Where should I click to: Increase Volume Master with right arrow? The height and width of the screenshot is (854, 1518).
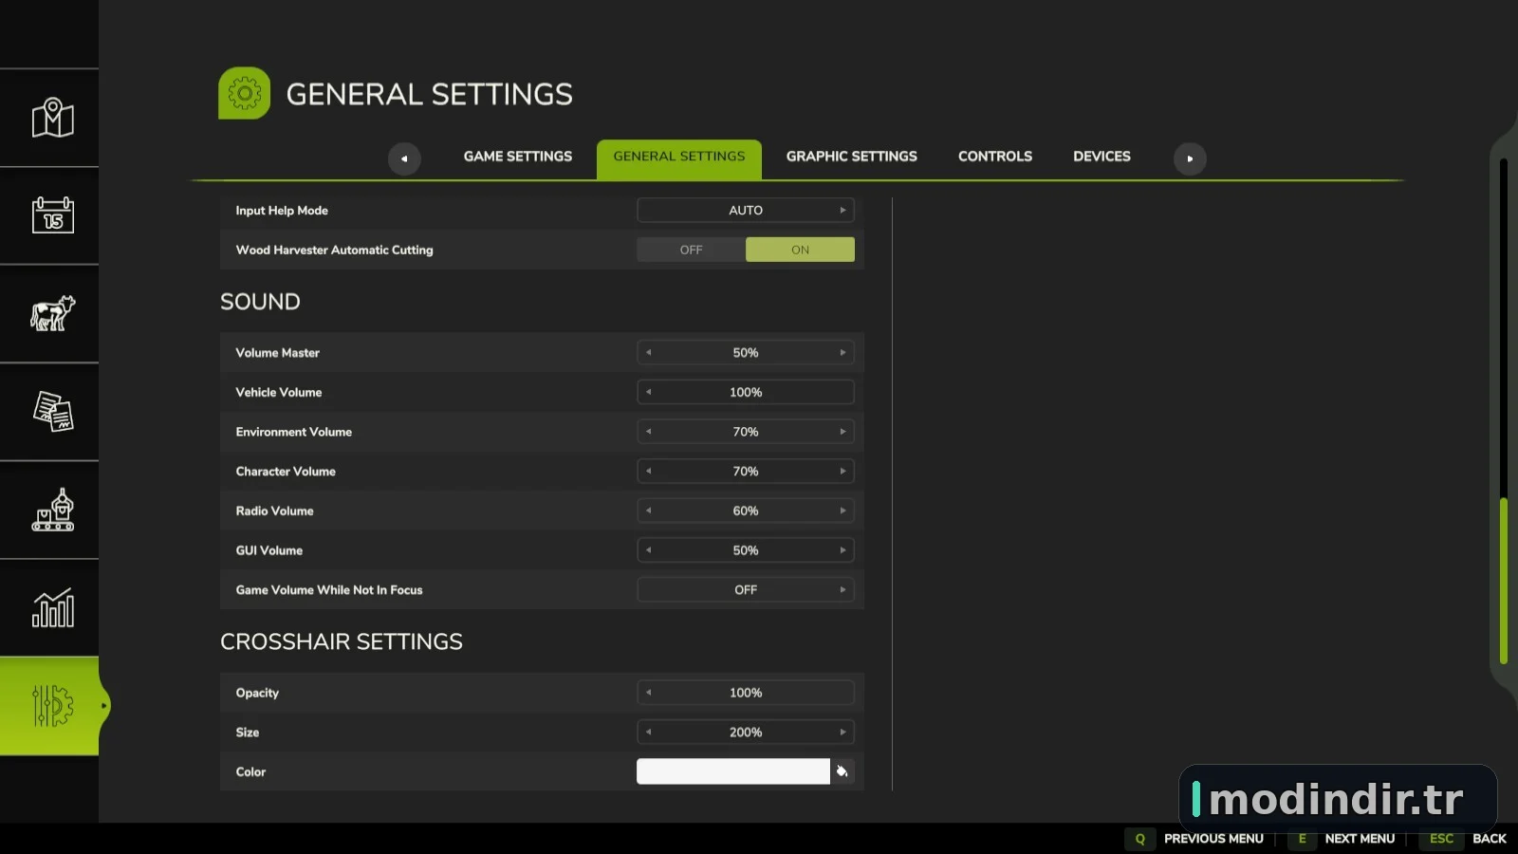pyautogui.click(x=842, y=353)
